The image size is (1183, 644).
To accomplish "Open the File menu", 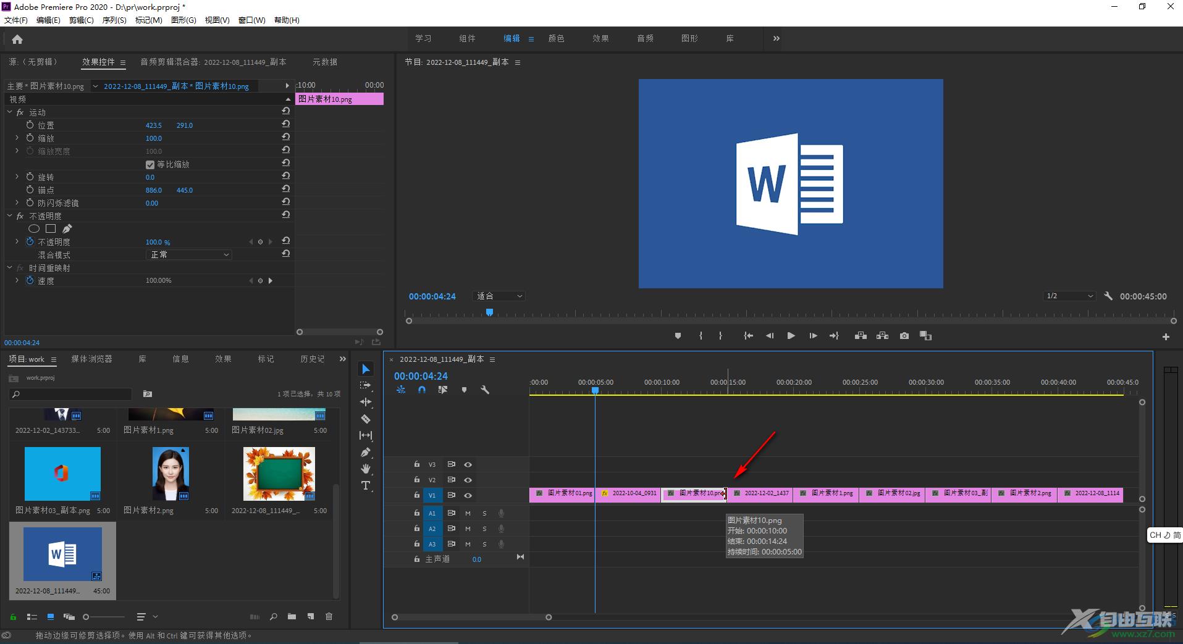I will [16, 20].
